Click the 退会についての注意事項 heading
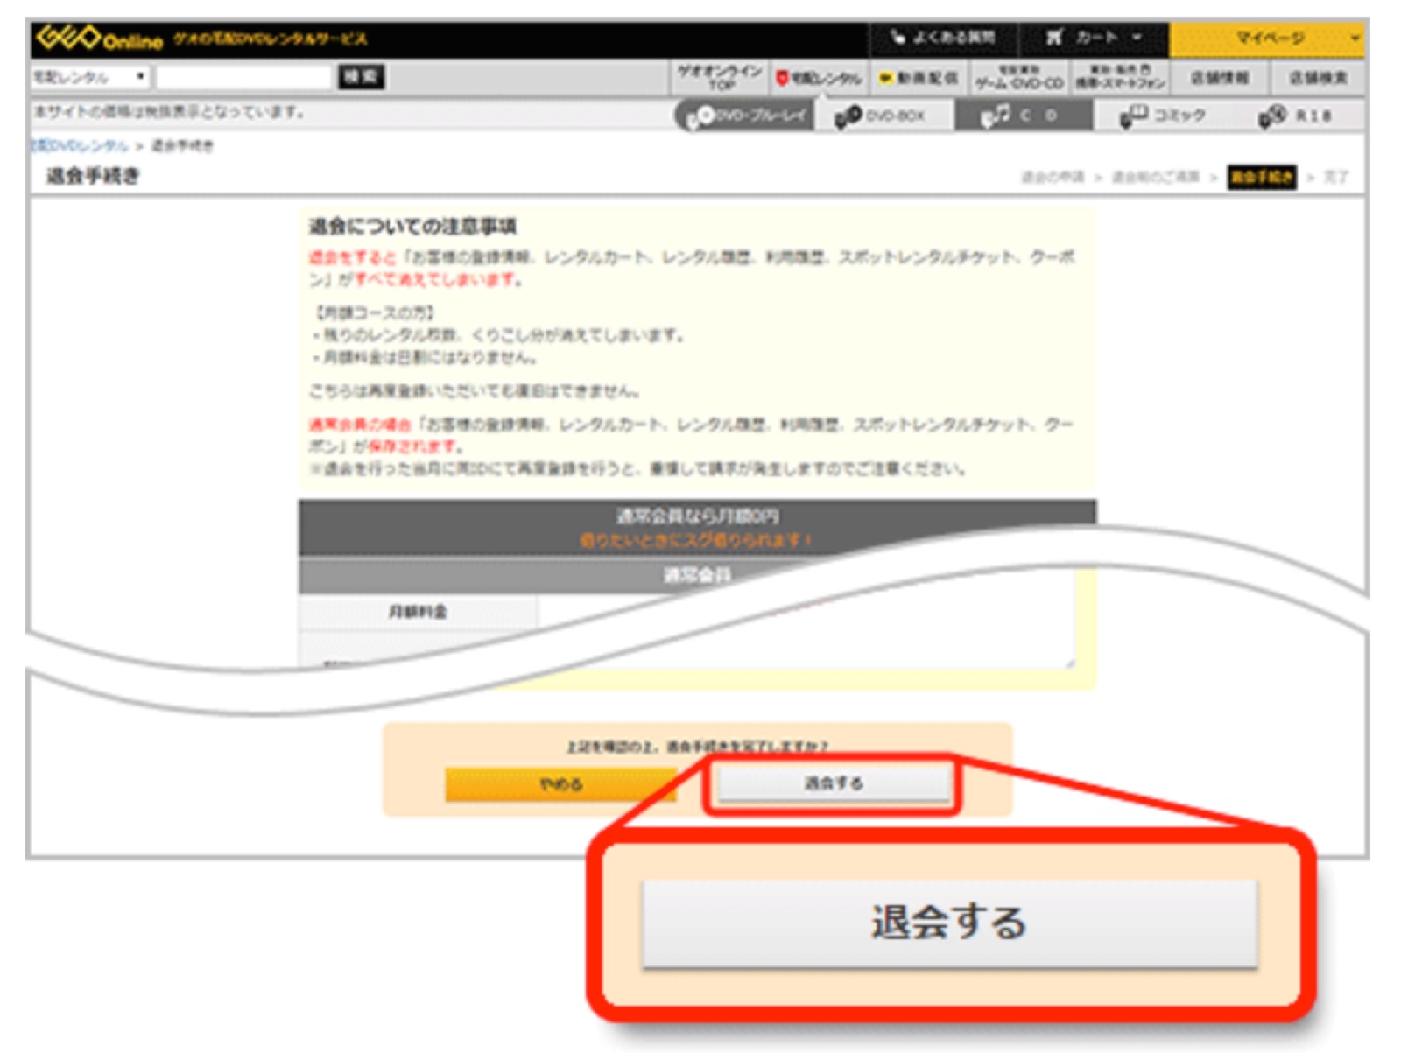The height and width of the screenshot is (1053, 1401). [x=412, y=227]
